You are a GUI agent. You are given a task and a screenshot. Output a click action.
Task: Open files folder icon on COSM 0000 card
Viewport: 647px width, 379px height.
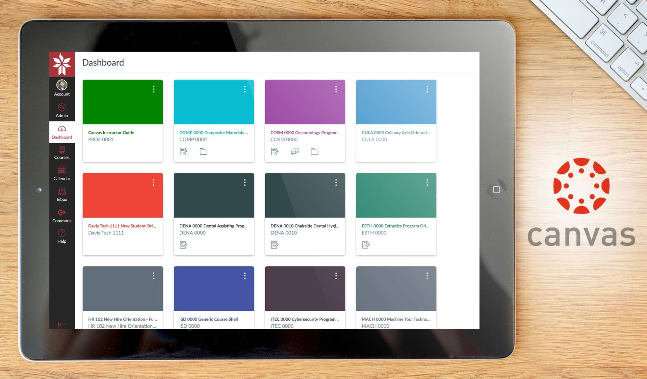click(315, 152)
